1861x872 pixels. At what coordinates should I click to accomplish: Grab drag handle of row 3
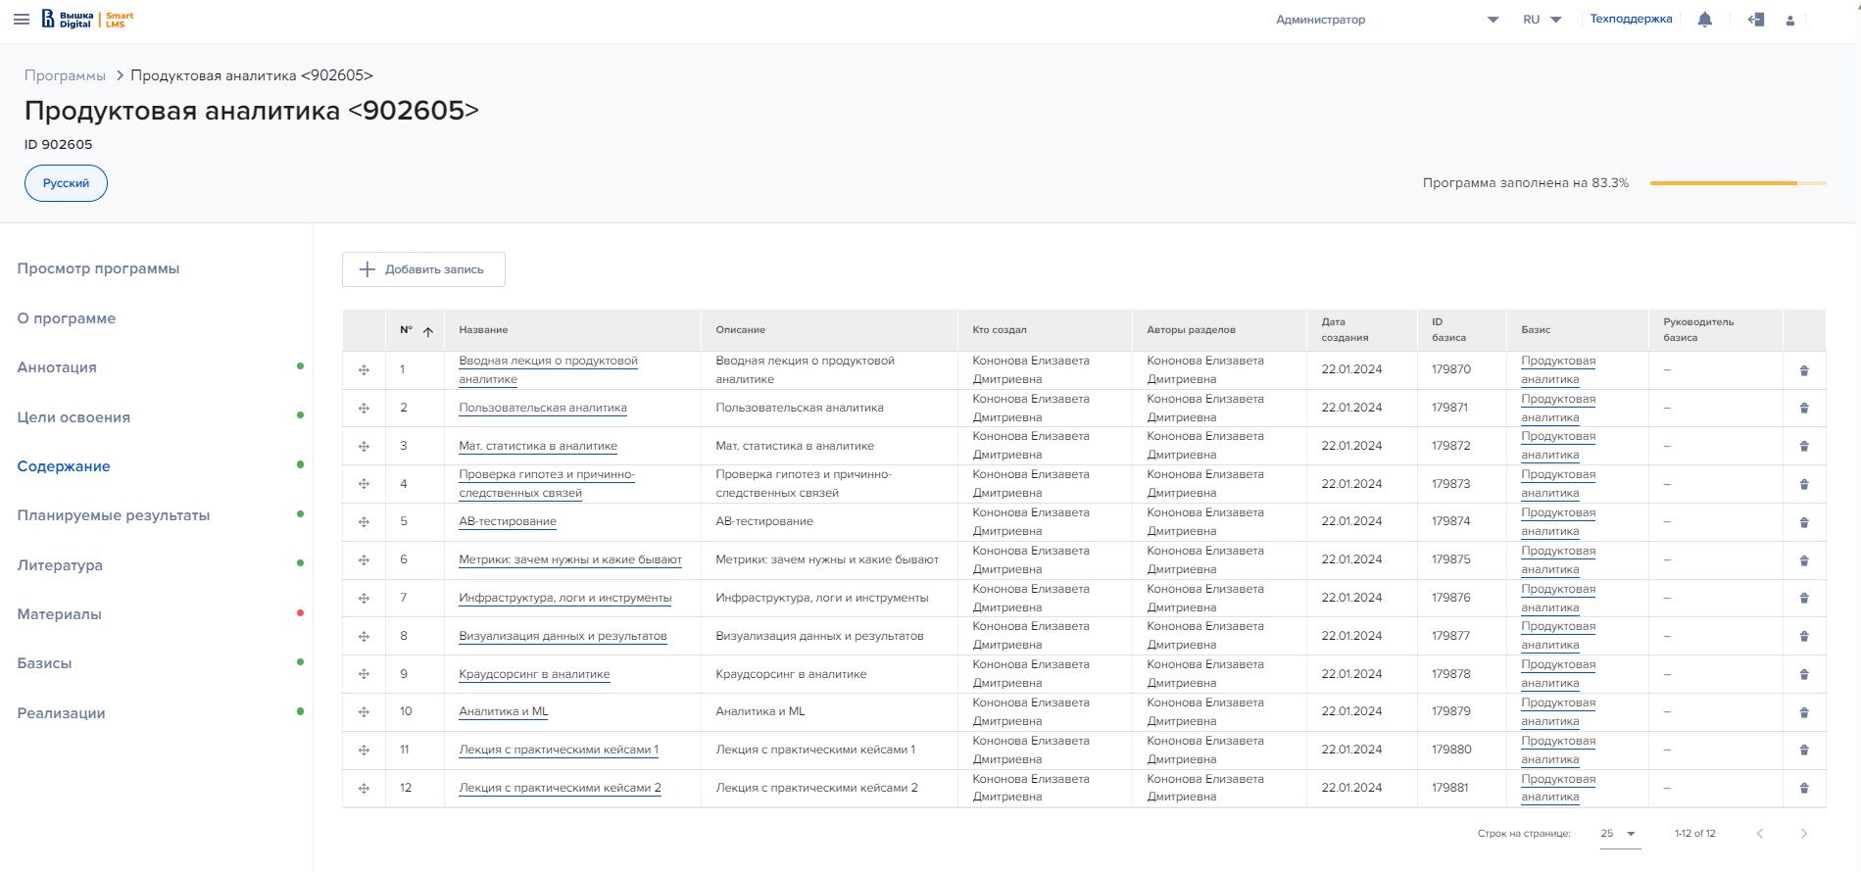pos(364,446)
